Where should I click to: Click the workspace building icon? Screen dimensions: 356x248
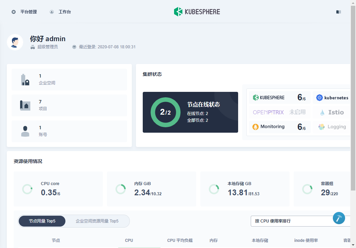(x=25, y=80)
